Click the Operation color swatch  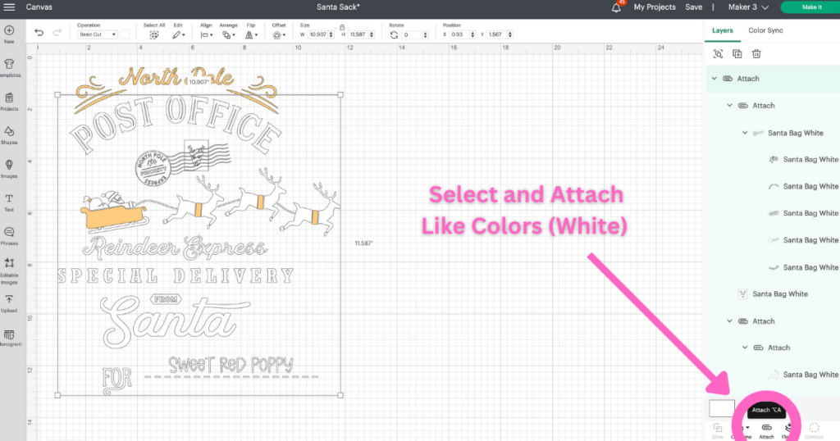[x=125, y=34]
